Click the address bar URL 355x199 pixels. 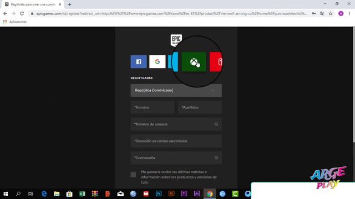[171, 13]
